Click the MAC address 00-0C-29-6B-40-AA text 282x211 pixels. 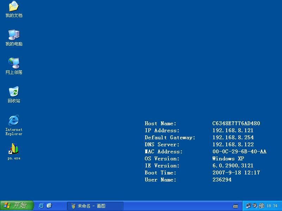[239, 152]
